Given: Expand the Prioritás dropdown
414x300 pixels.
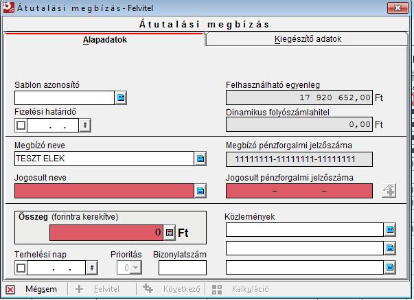Looking at the screenshot, I should click(136, 268).
